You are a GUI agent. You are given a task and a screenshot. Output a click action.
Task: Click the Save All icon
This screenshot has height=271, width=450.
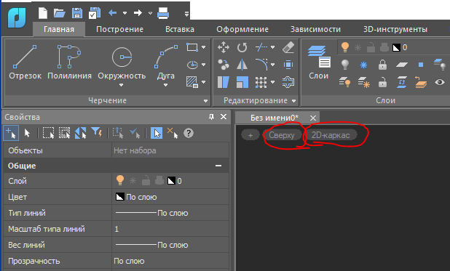pos(95,13)
